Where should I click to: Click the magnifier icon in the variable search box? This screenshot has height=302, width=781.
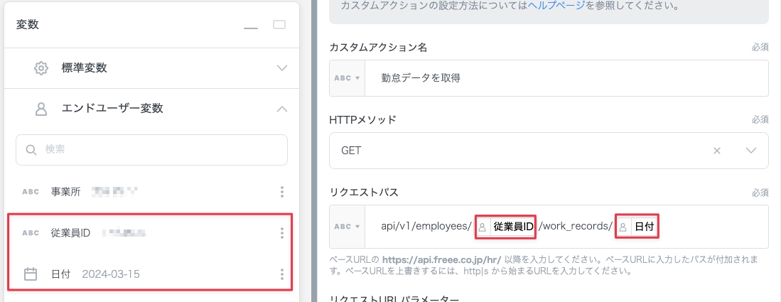pos(31,150)
